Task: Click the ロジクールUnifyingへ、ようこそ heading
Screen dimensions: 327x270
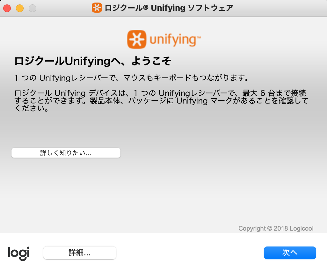Action: pos(93,61)
